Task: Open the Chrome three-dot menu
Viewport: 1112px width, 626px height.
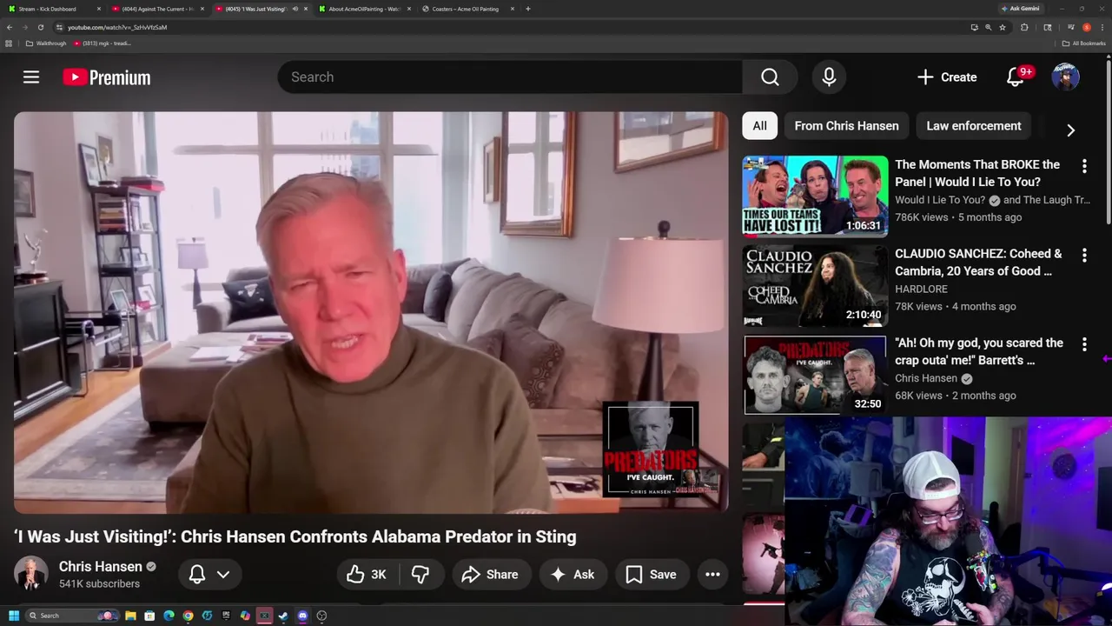Action: pyautogui.click(x=1102, y=27)
